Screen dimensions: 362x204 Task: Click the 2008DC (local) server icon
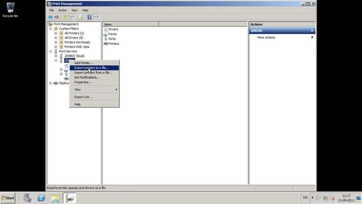[x=61, y=56]
